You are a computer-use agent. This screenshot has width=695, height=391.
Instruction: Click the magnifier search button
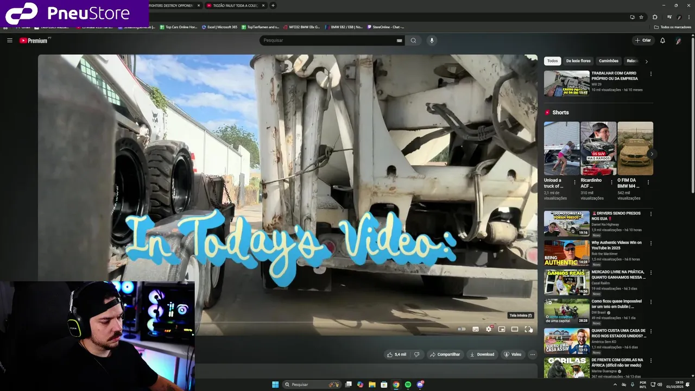click(x=413, y=40)
